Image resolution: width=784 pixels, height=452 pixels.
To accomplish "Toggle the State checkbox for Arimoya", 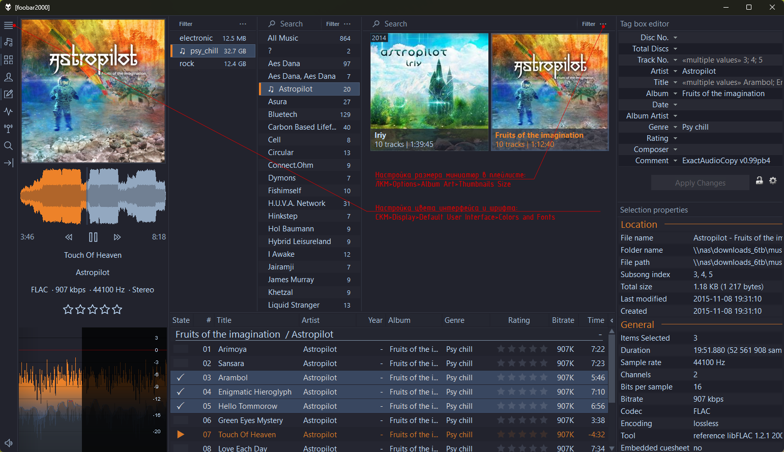I will point(181,349).
